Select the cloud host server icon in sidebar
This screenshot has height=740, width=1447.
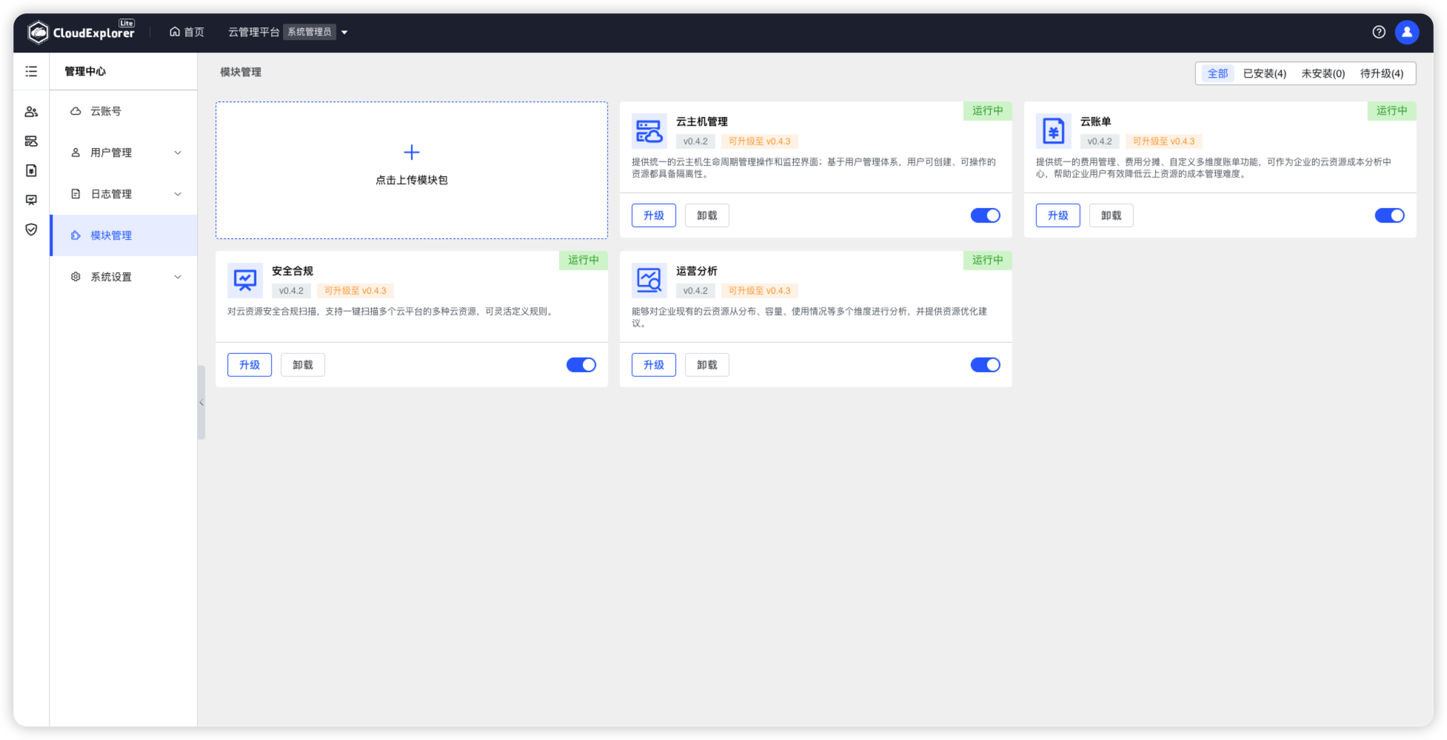tap(30, 141)
